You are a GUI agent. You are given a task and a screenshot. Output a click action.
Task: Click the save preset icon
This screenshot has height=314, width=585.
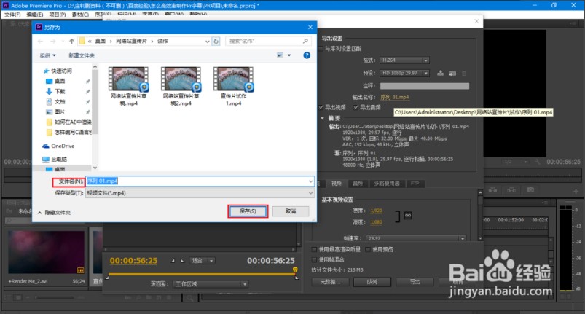click(439, 73)
